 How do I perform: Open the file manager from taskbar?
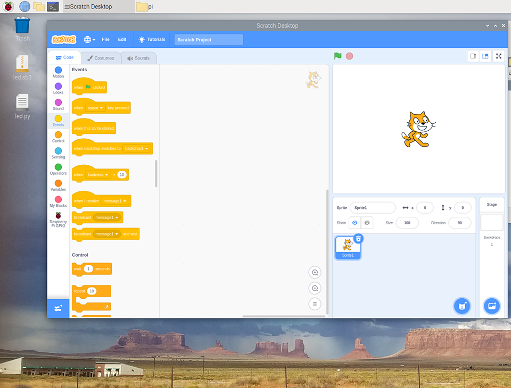(39, 6)
